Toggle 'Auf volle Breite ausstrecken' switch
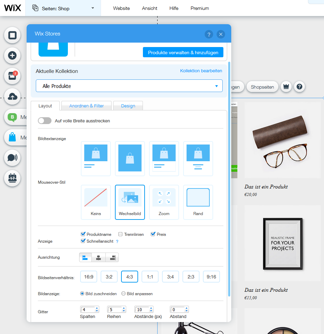 coord(45,121)
